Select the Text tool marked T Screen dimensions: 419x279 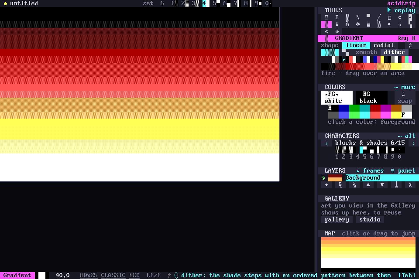point(337,17)
